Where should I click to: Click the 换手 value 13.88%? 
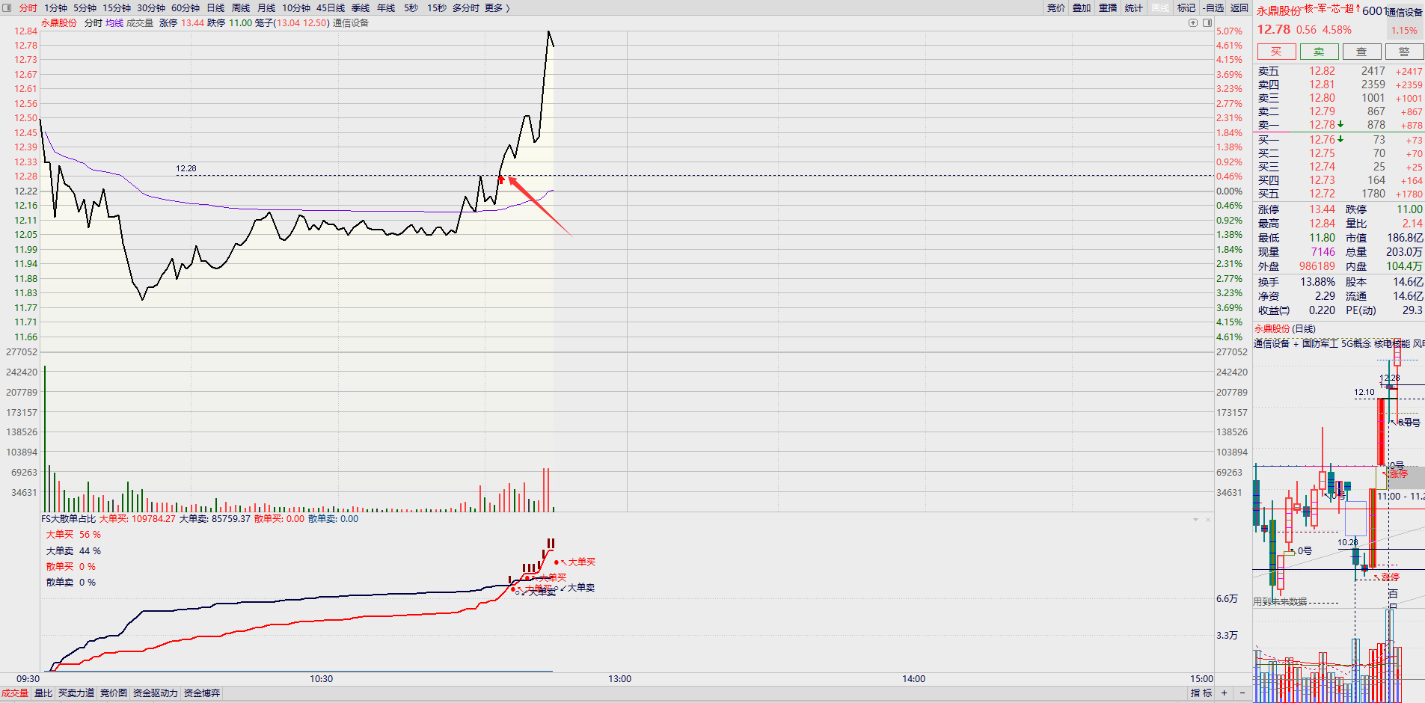tap(1317, 282)
